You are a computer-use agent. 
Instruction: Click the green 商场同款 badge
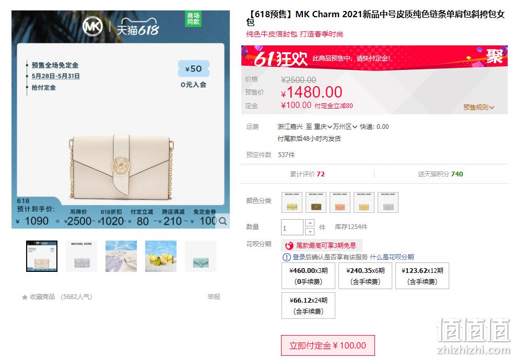click(193, 19)
